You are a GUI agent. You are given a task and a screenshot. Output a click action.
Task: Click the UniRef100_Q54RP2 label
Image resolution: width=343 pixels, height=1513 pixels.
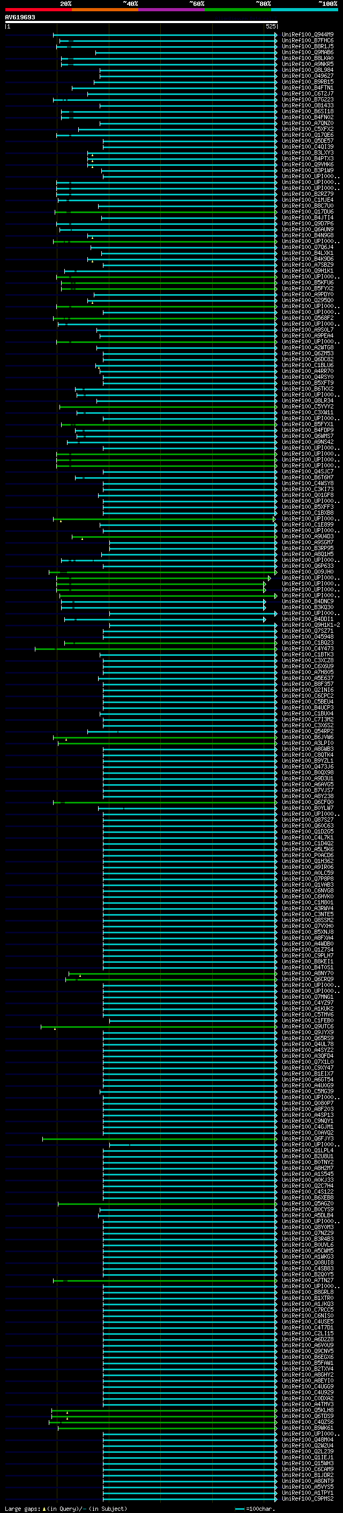(x=307, y=731)
